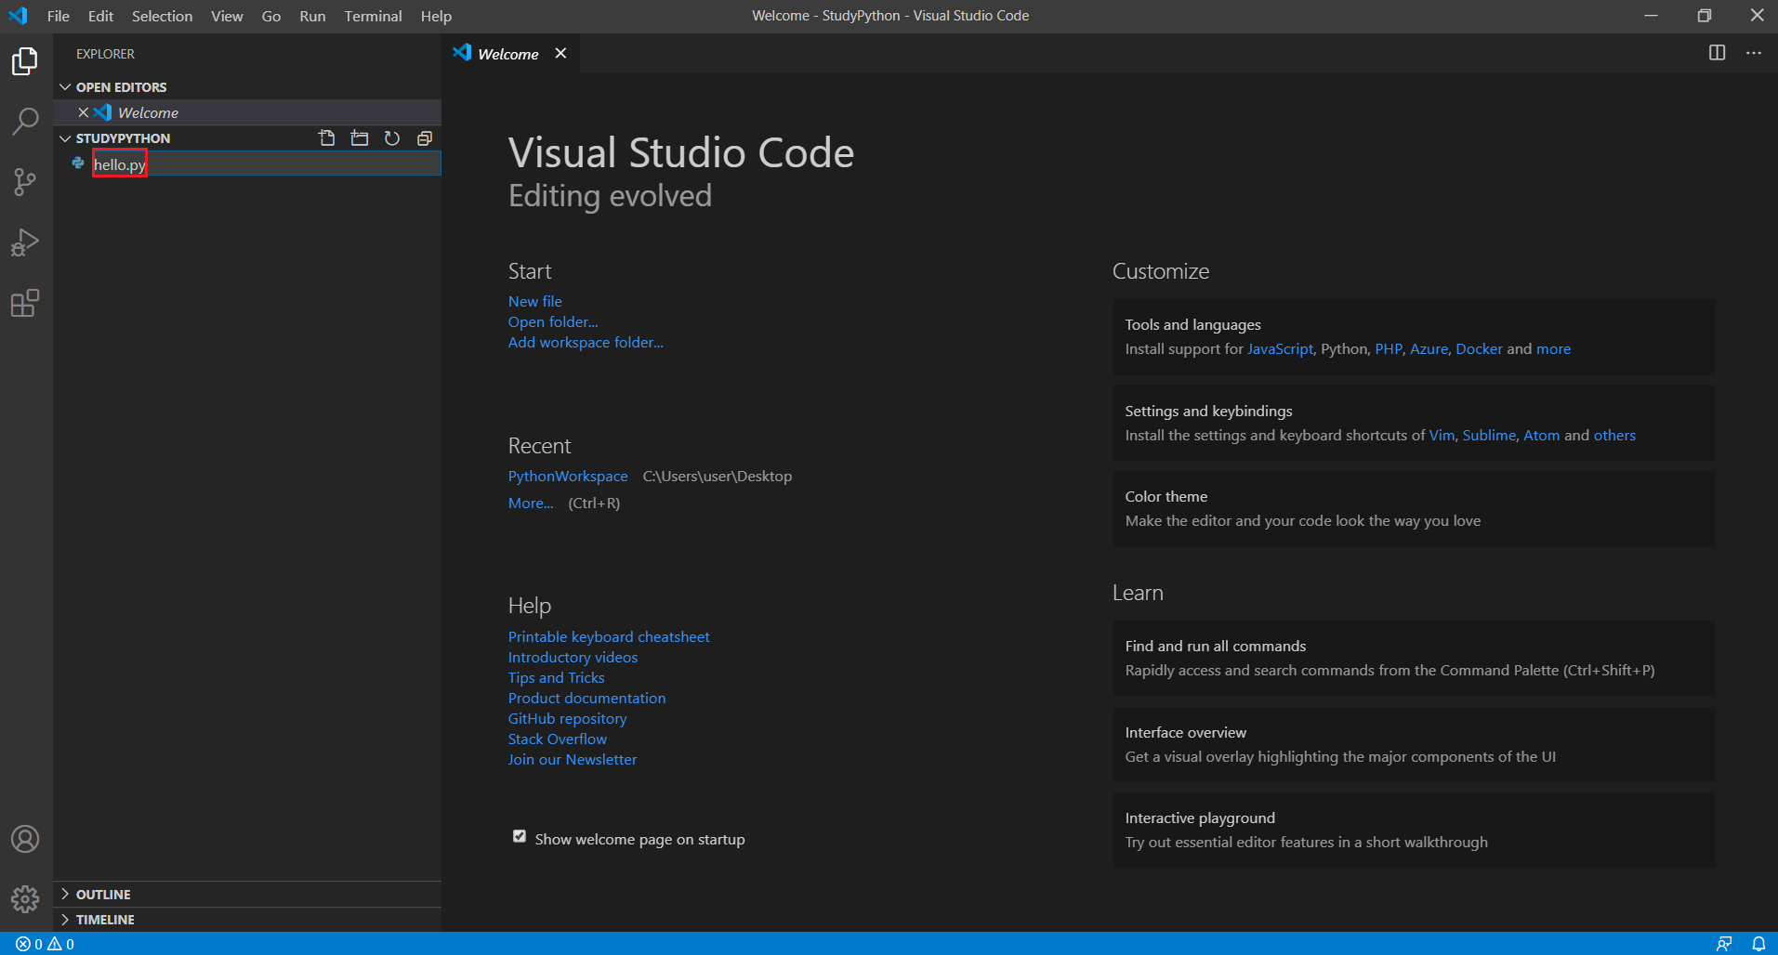Open the recent PythonWorkspace link
Viewport: 1778px width, 955px height.
coord(568,476)
